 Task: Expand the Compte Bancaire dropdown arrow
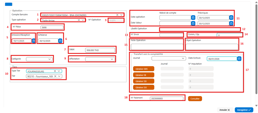tap(121, 15)
